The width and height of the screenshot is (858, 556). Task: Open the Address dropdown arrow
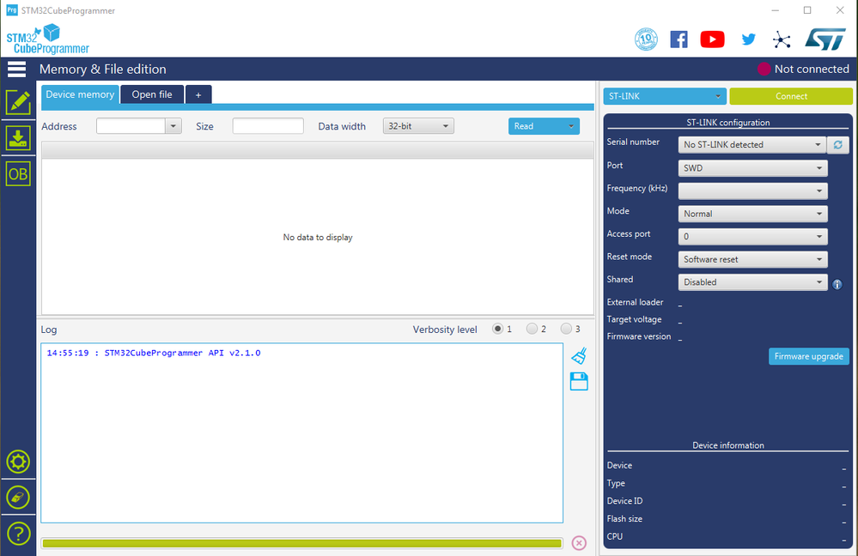[173, 126]
